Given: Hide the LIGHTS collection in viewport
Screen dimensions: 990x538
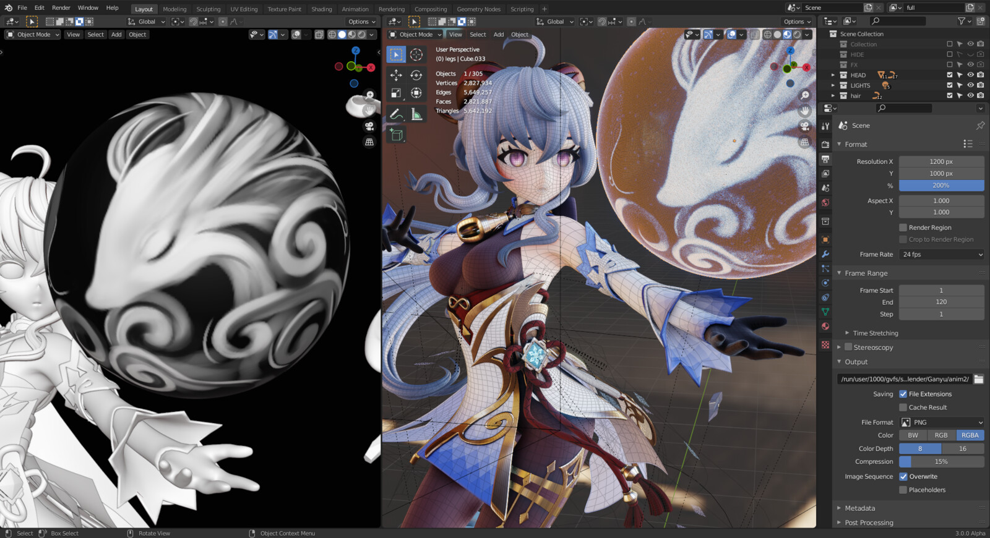Looking at the screenshot, I should pos(970,85).
